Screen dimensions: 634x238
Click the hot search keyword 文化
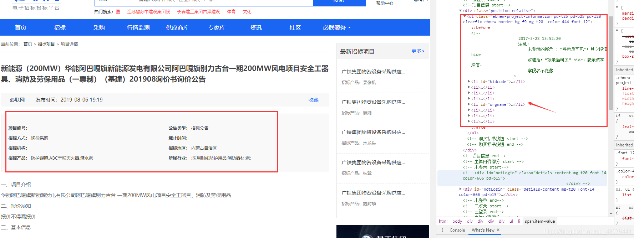pos(247,12)
